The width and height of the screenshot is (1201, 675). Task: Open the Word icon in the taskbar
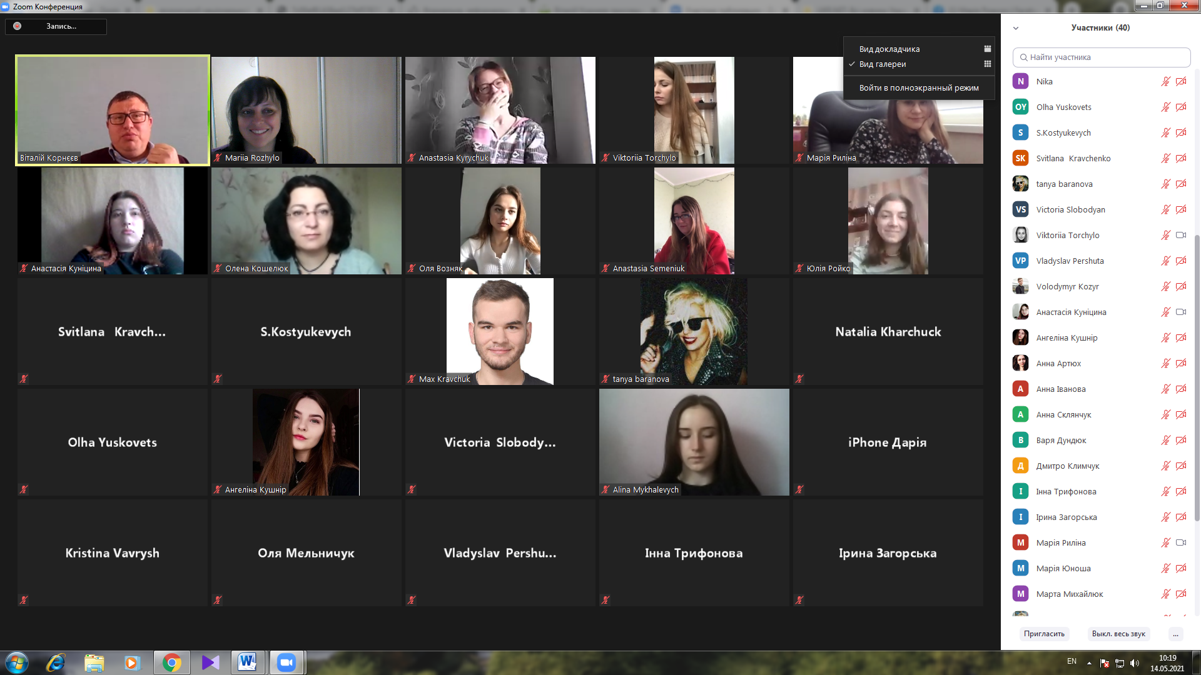[248, 662]
